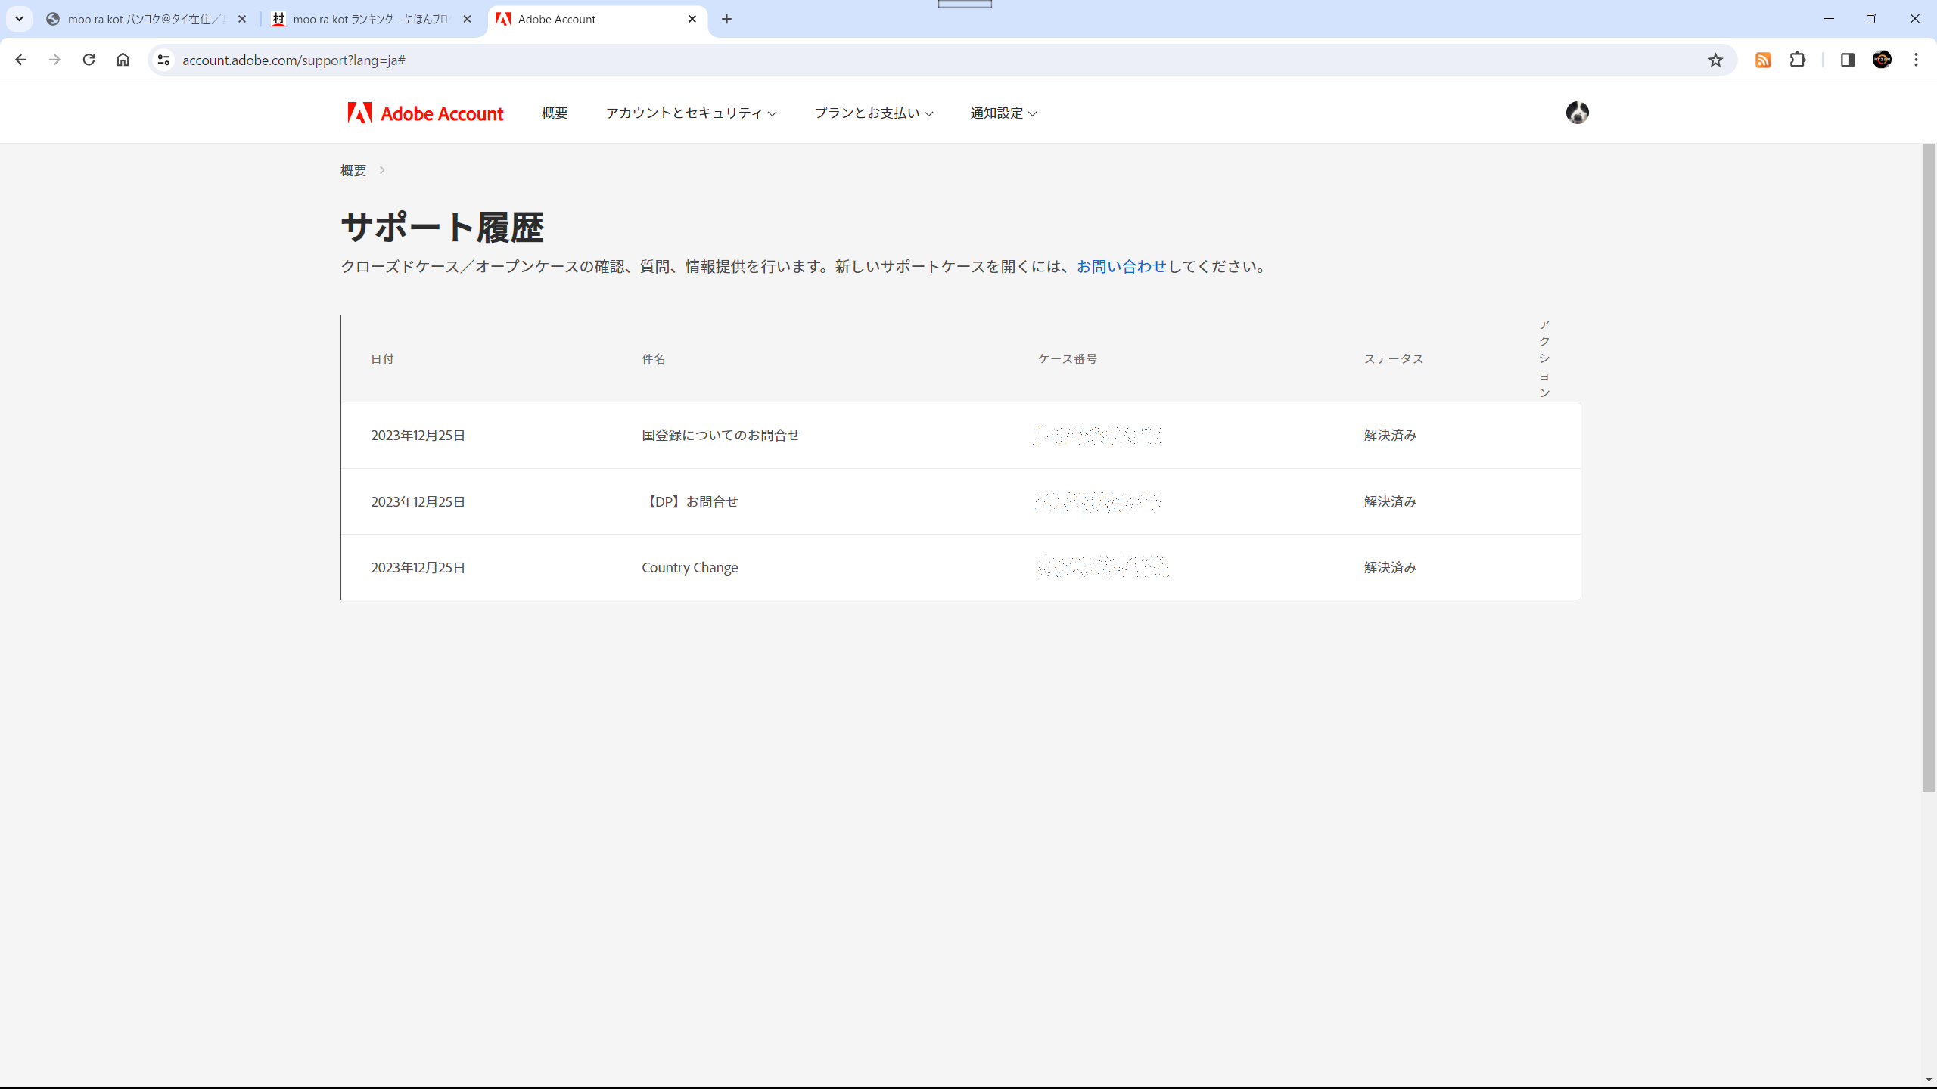Click the Adobe Account logo
The image size is (1937, 1089).
[x=425, y=113]
